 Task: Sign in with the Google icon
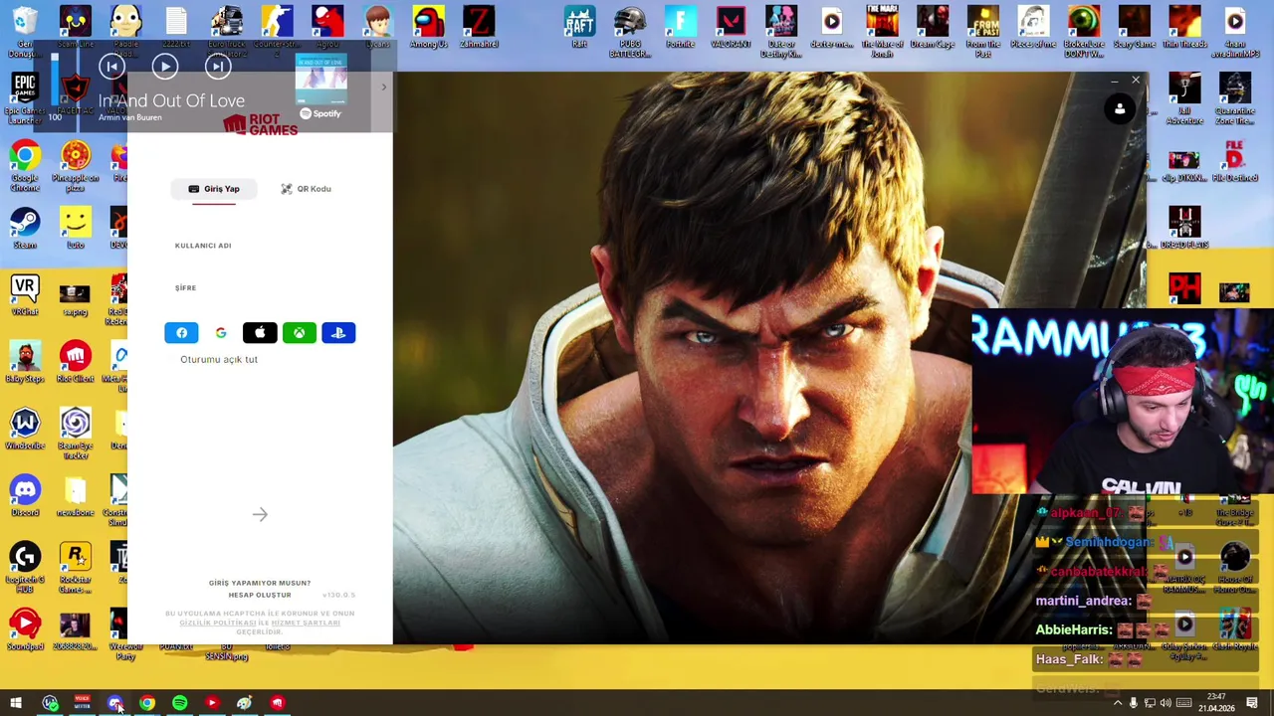click(x=221, y=333)
